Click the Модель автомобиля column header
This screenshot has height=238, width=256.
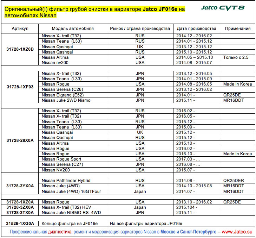[73, 29]
